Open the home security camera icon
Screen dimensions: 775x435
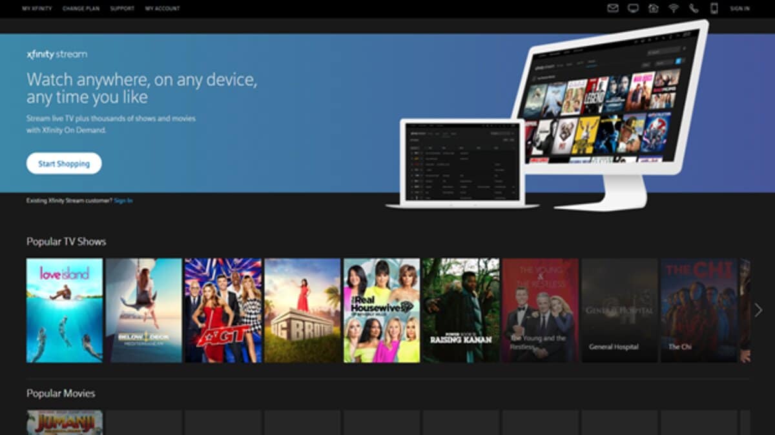tap(653, 8)
